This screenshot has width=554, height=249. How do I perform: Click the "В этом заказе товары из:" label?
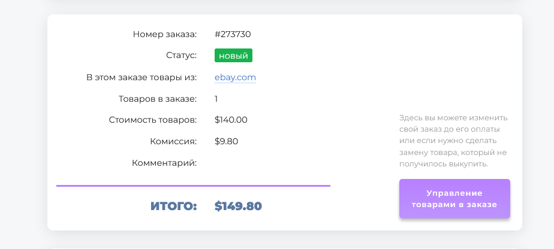click(x=141, y=77)
